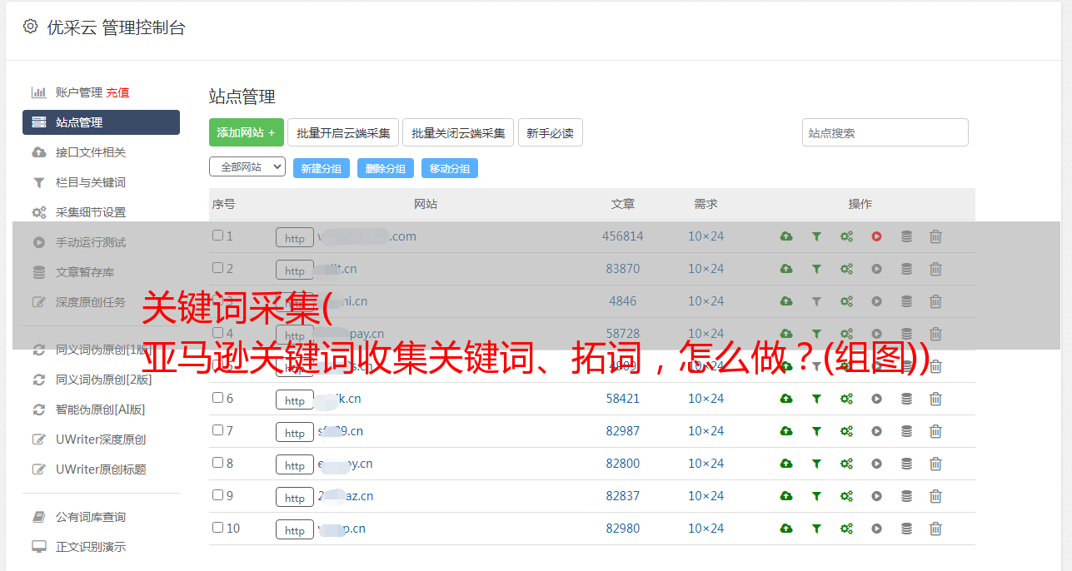Open 账户管理 in the sidebar
The height and width of the screenshot is (571, 1072).
point(78,92)
